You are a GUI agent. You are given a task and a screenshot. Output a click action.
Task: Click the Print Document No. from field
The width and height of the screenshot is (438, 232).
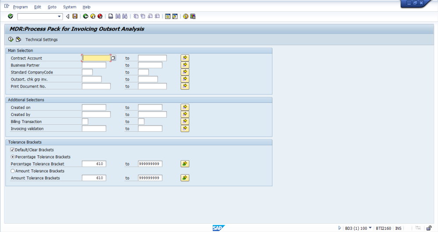(x=96, y=86)
